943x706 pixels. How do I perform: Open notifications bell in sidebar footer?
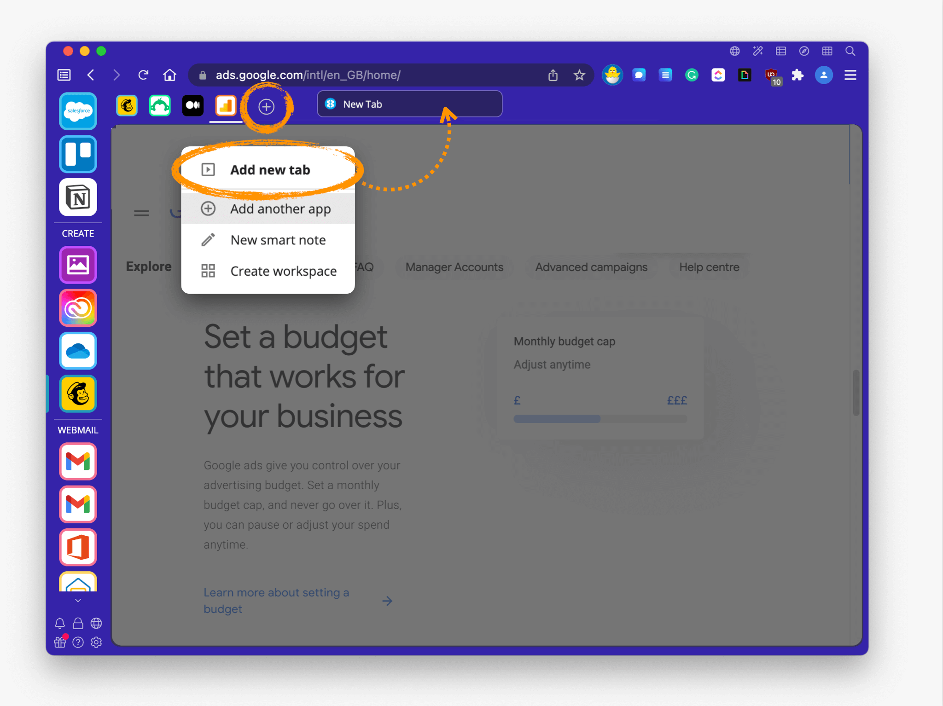click(x=60, y=623)
